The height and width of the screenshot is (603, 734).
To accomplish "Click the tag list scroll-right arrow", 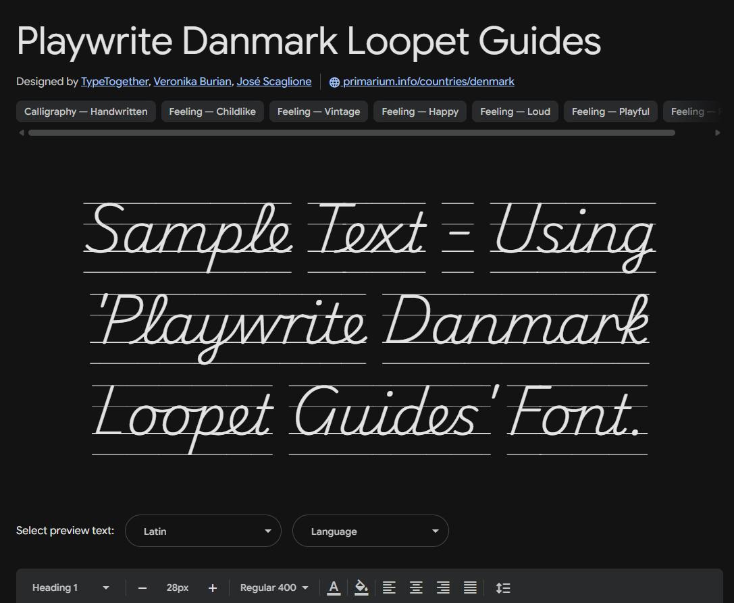I will (718, 133).
